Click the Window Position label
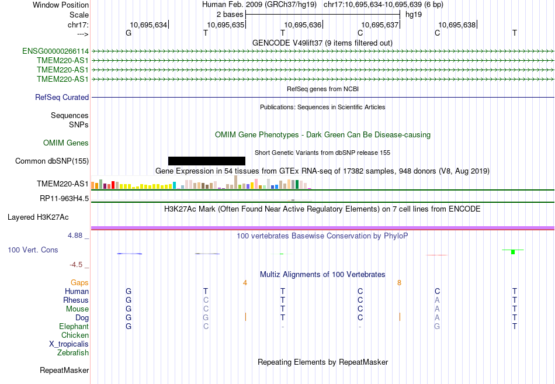555x384 pixels. click(x=61, y=5)
